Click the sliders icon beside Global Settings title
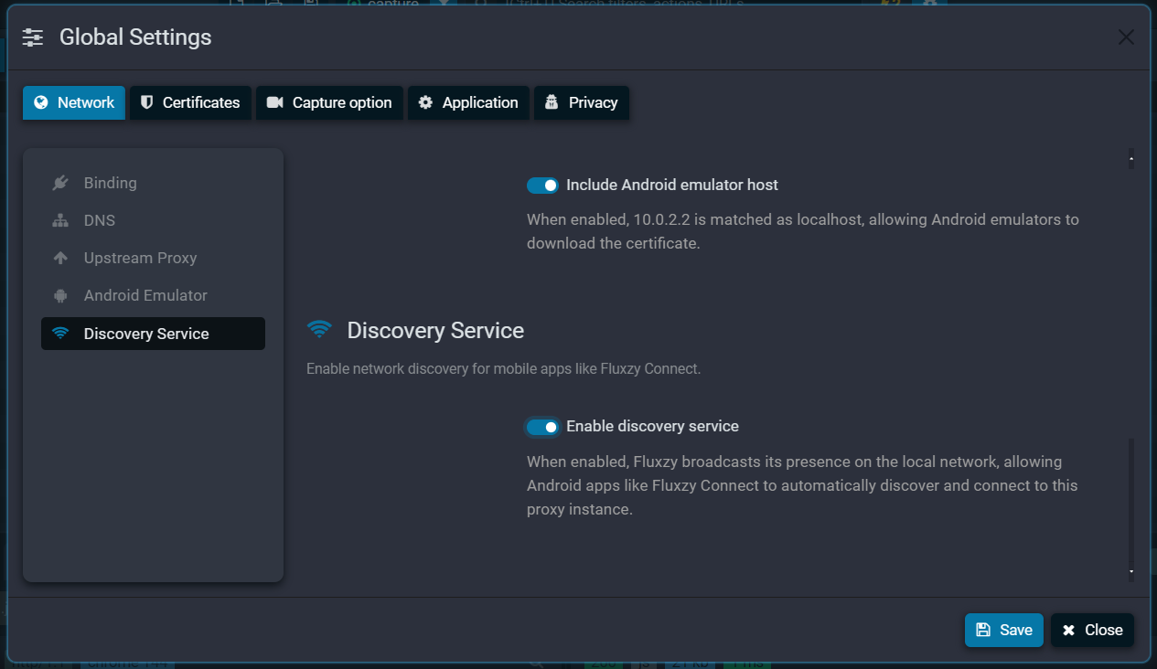The width and height of the screenshot is (1157, 669). pyautogui.click(x=31, y=37)
